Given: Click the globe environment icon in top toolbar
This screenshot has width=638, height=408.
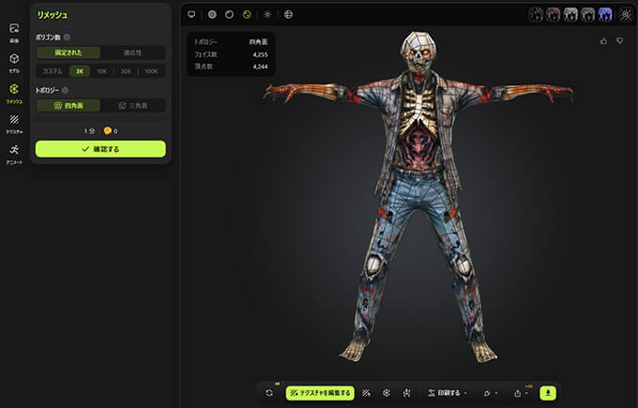Looking at the screenshot, I should pos(288,15).
